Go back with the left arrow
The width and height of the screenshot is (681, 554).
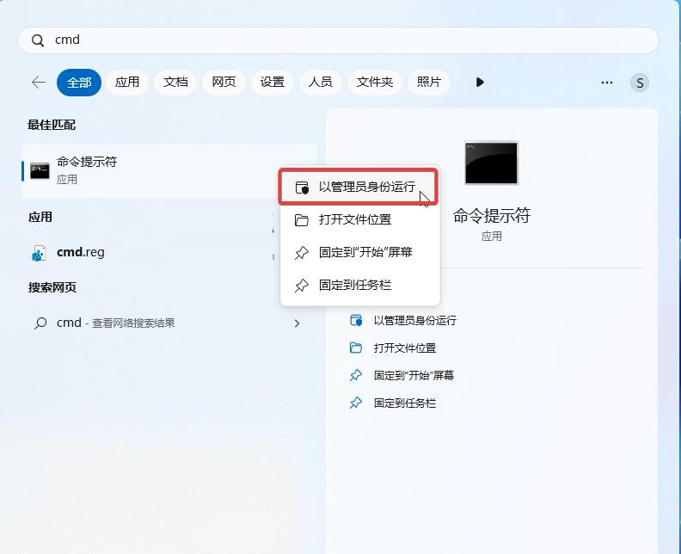pos(39,82)
